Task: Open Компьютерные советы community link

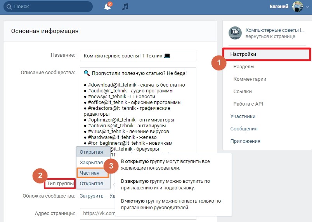Action: [275, 30]
